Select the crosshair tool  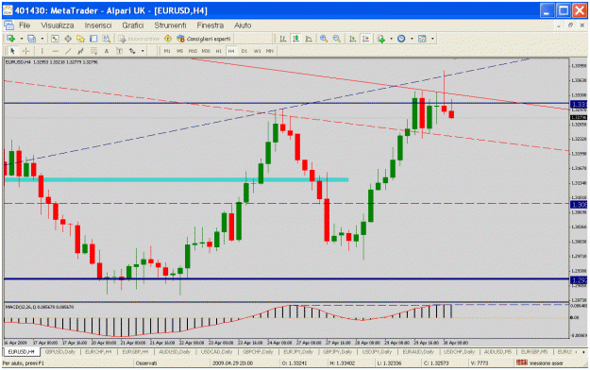click(25, 51)
